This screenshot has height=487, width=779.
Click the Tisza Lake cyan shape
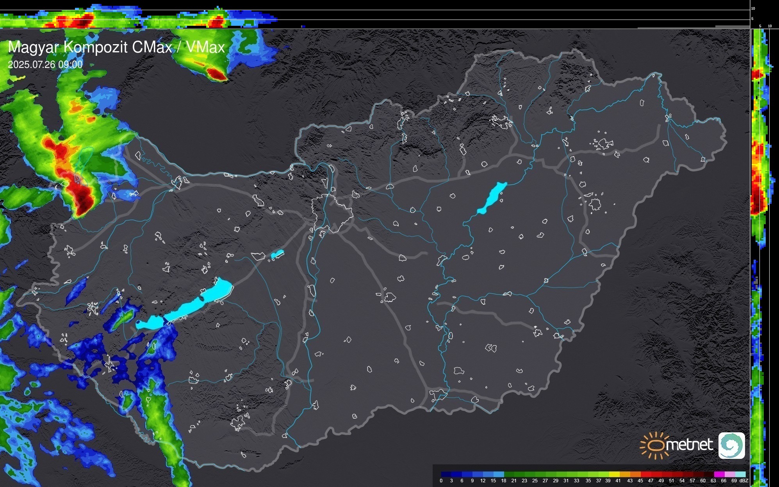(x=492, y=197)
